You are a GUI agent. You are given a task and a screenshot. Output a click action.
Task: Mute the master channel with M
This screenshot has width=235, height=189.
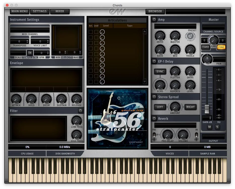(x=209, y=127)
